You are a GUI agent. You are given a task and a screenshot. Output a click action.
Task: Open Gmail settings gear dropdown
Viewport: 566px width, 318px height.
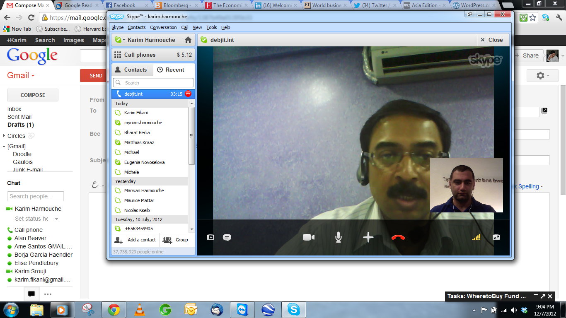coord(542,76)
